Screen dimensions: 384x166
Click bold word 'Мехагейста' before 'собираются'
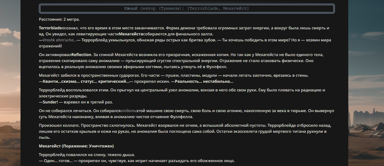pyautogui.click(x=131, y=34)
